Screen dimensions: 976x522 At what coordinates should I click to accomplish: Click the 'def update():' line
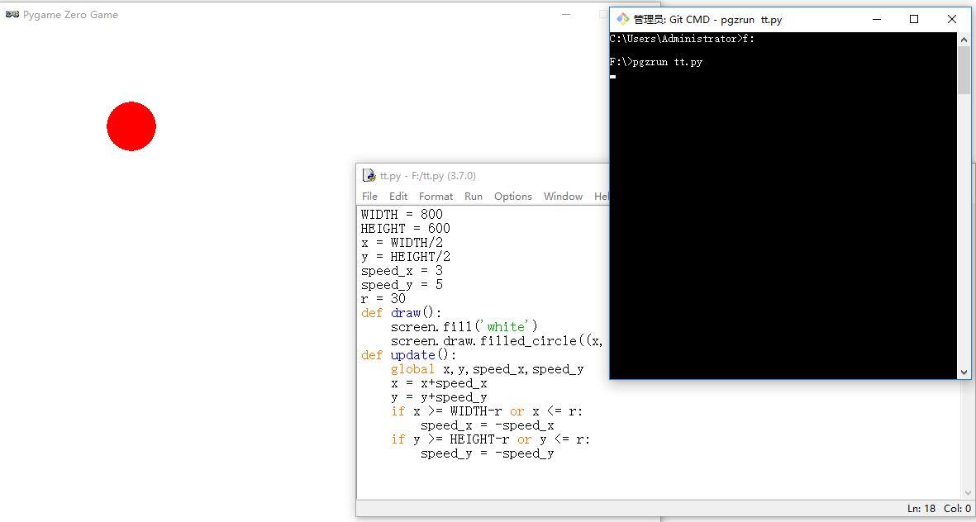[x=409, y=355]
